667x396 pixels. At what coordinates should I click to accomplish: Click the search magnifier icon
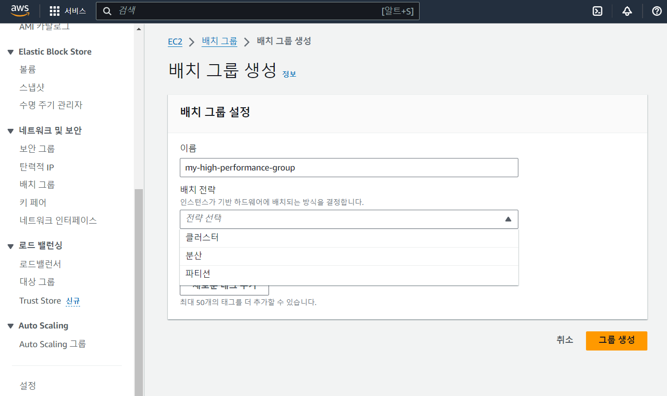click(x=107, y=11)
